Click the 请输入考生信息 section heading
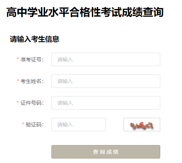The width and height of the screenshot is (182, 163). pos(35,39)
